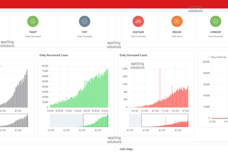Click the Total Recovered label

pyautogui.click(x=216, y=36)
